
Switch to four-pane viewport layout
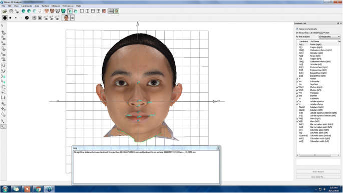(99, 11)
